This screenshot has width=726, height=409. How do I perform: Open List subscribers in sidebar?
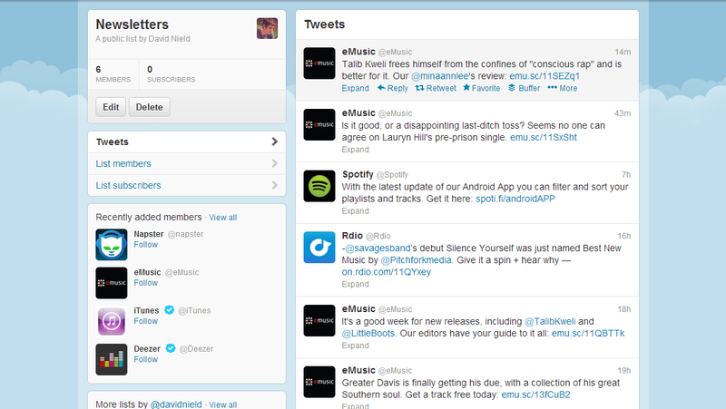[187, 186]
